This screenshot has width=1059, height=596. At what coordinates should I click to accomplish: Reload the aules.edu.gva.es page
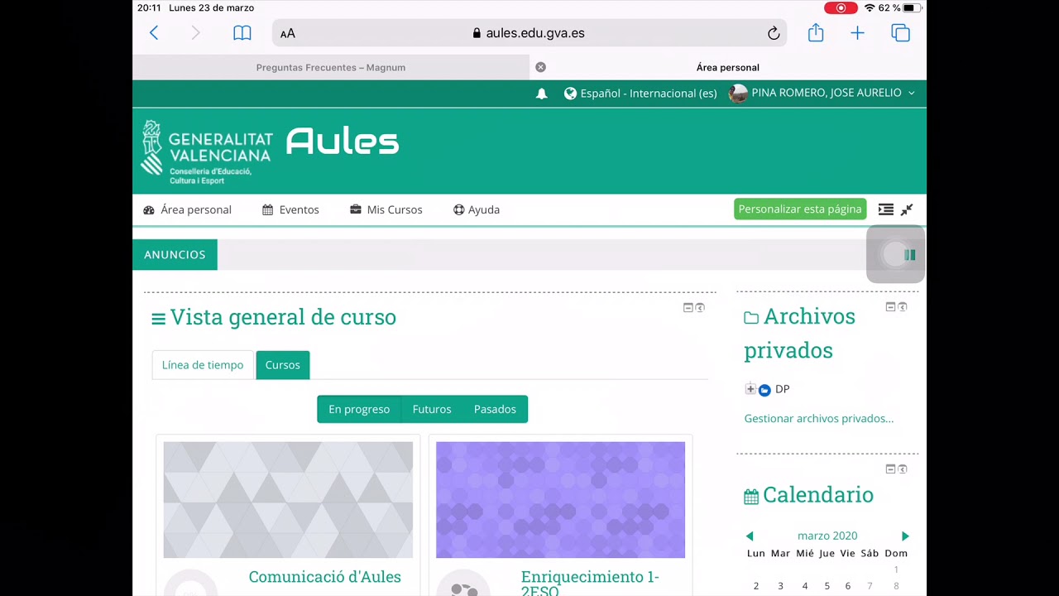774,33
